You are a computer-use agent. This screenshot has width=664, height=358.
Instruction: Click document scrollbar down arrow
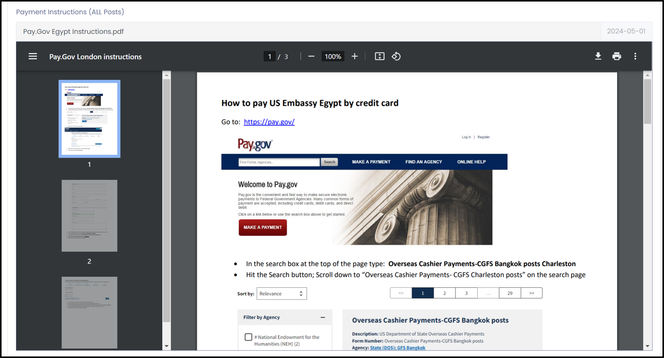coord(647,346)
